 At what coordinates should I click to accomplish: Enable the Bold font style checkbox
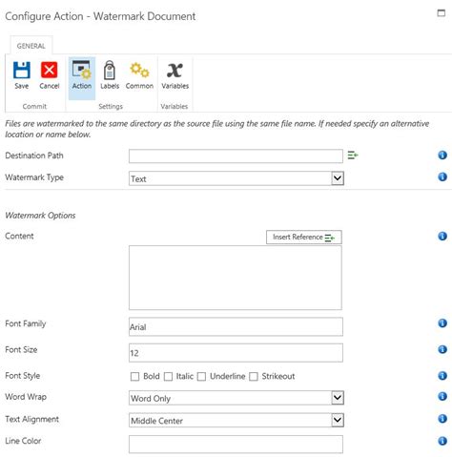coord(134,377)
